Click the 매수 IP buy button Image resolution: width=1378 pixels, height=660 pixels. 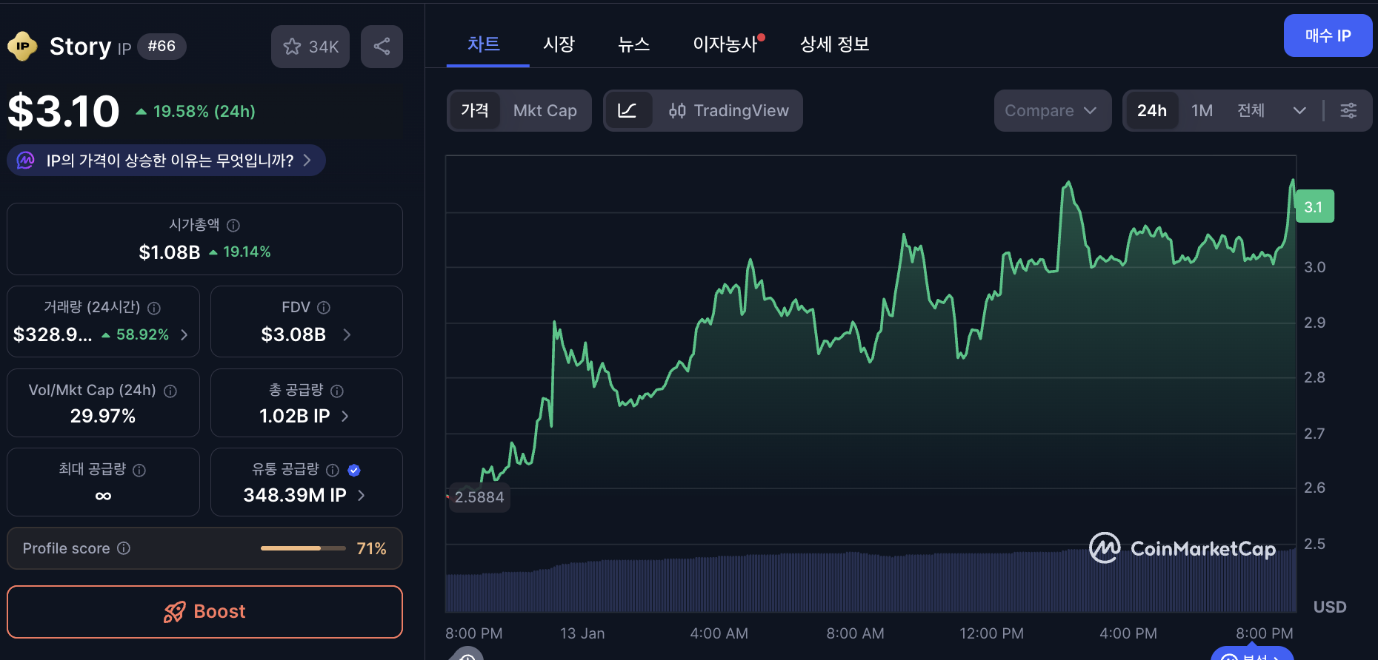click(1328, 36)
